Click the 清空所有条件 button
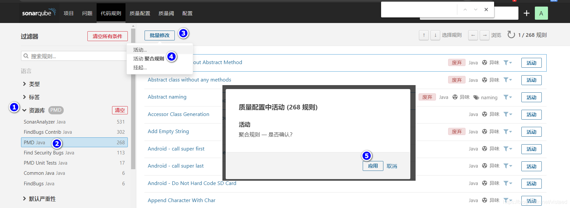 point(107,36)
